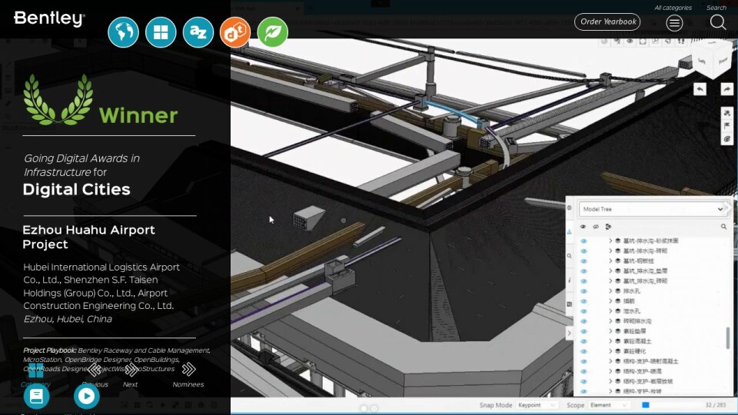Open the magnifier search icon
Image resolution: width=738 pixels, height=415 pixels.
pyautogui.click(x=718, y=22)
